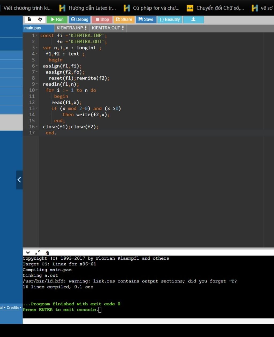
Task: Switch to the main.pas tab
Action: tap(38, 28)
